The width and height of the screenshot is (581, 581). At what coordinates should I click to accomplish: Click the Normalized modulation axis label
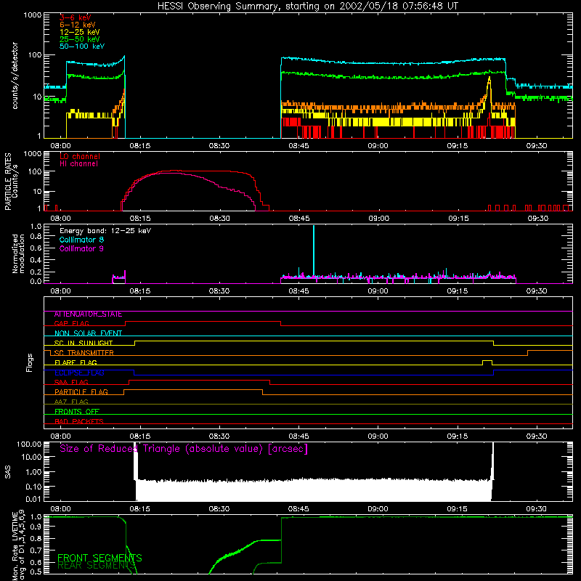[x=18, y=253]
